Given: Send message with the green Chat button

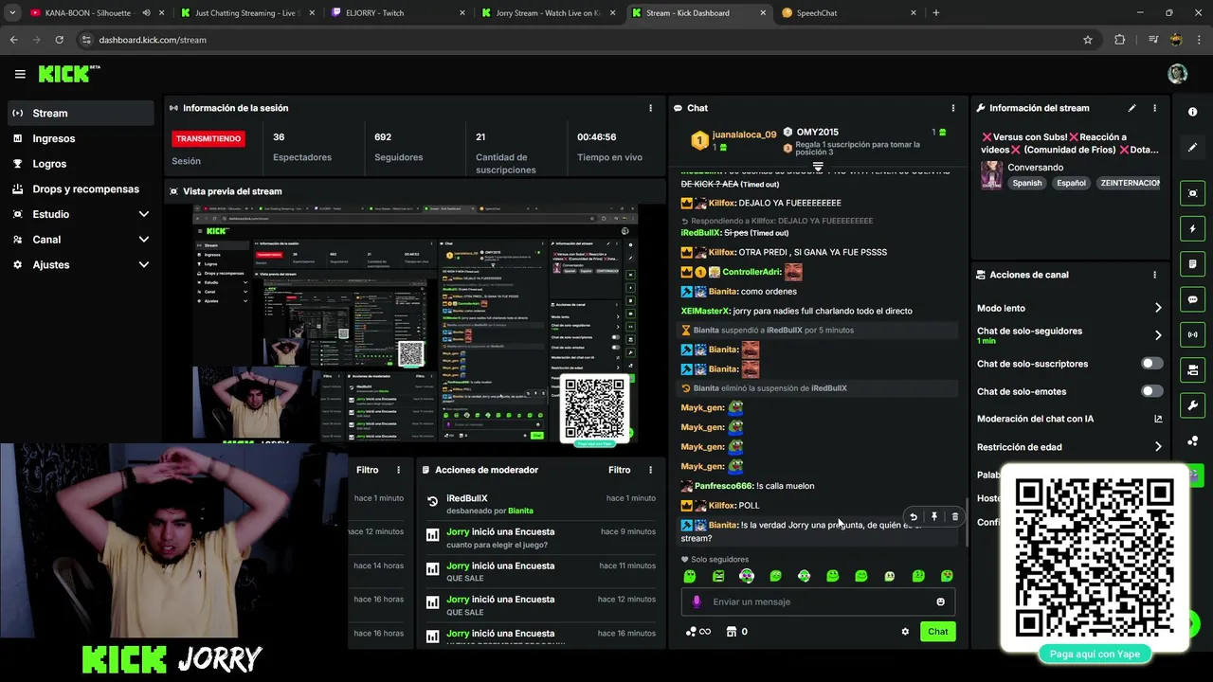Looking at the screenshot, I should [x=937, y=632].
